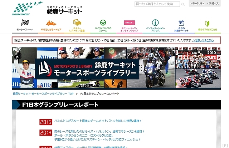The image size is (229, 148).
Task: Click the Suzuka Circuit checkered logo
Action: [28, 8]
